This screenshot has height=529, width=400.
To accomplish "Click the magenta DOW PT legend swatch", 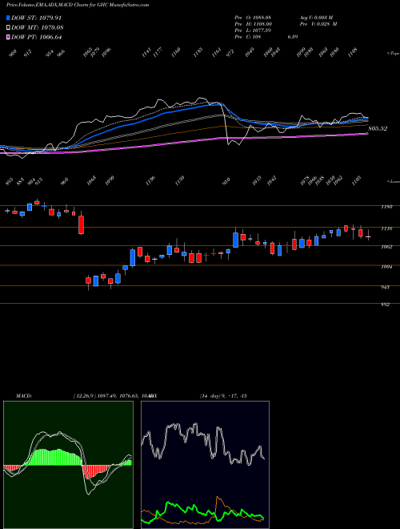I will coord(9,37).
